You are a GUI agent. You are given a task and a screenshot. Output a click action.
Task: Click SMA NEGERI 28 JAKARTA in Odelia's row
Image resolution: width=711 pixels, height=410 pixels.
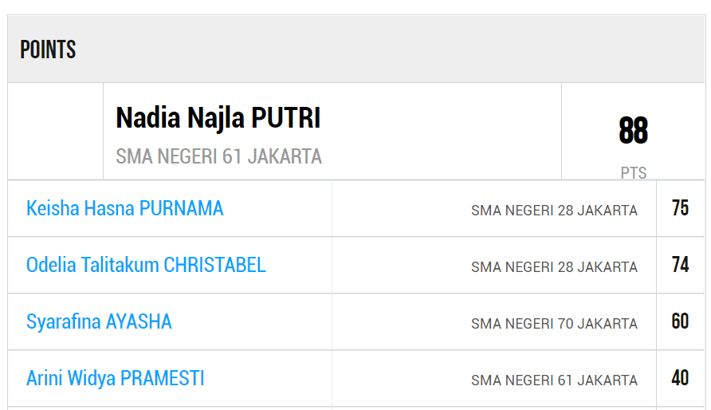click(554, 267)
